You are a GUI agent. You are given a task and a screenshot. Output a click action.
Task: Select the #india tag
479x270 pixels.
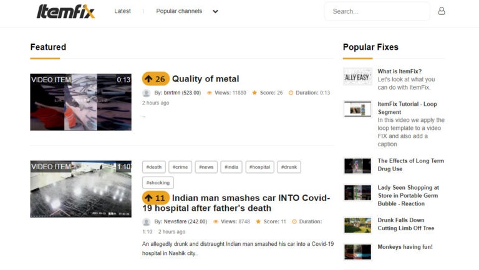[x=231, y=167]
